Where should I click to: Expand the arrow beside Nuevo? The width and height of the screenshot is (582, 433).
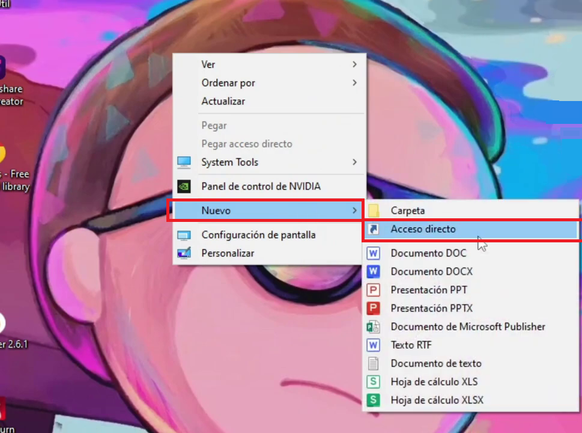354,210
